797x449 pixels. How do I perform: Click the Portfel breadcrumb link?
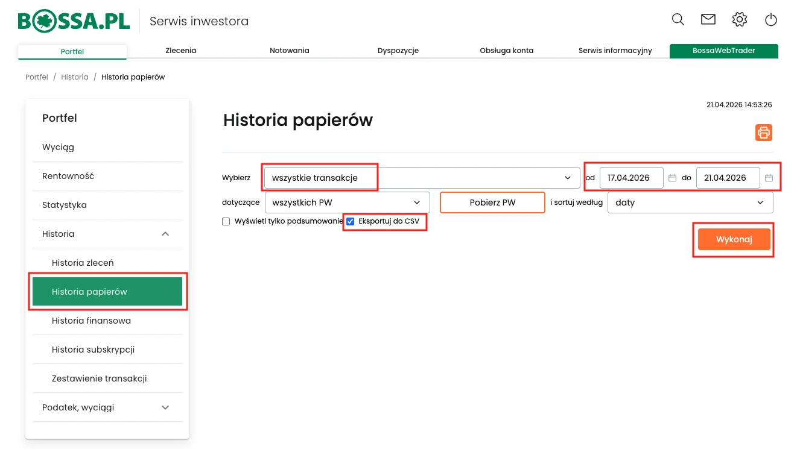point(37,77)
